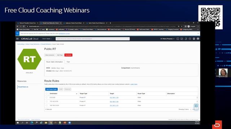Click the disabled Edit button above the table

[x=61, y=89]
